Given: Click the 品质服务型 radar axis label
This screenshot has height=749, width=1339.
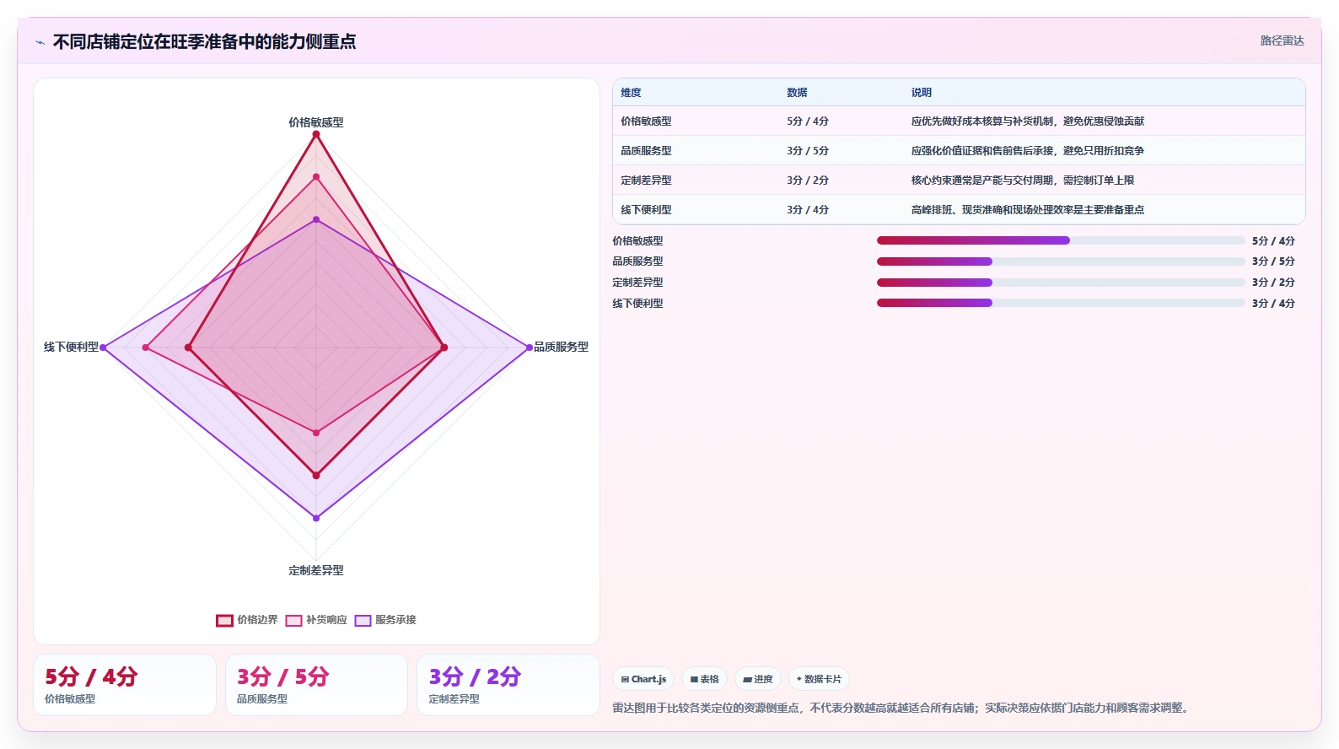Looking at the screenshot, I should coord(561,347).
